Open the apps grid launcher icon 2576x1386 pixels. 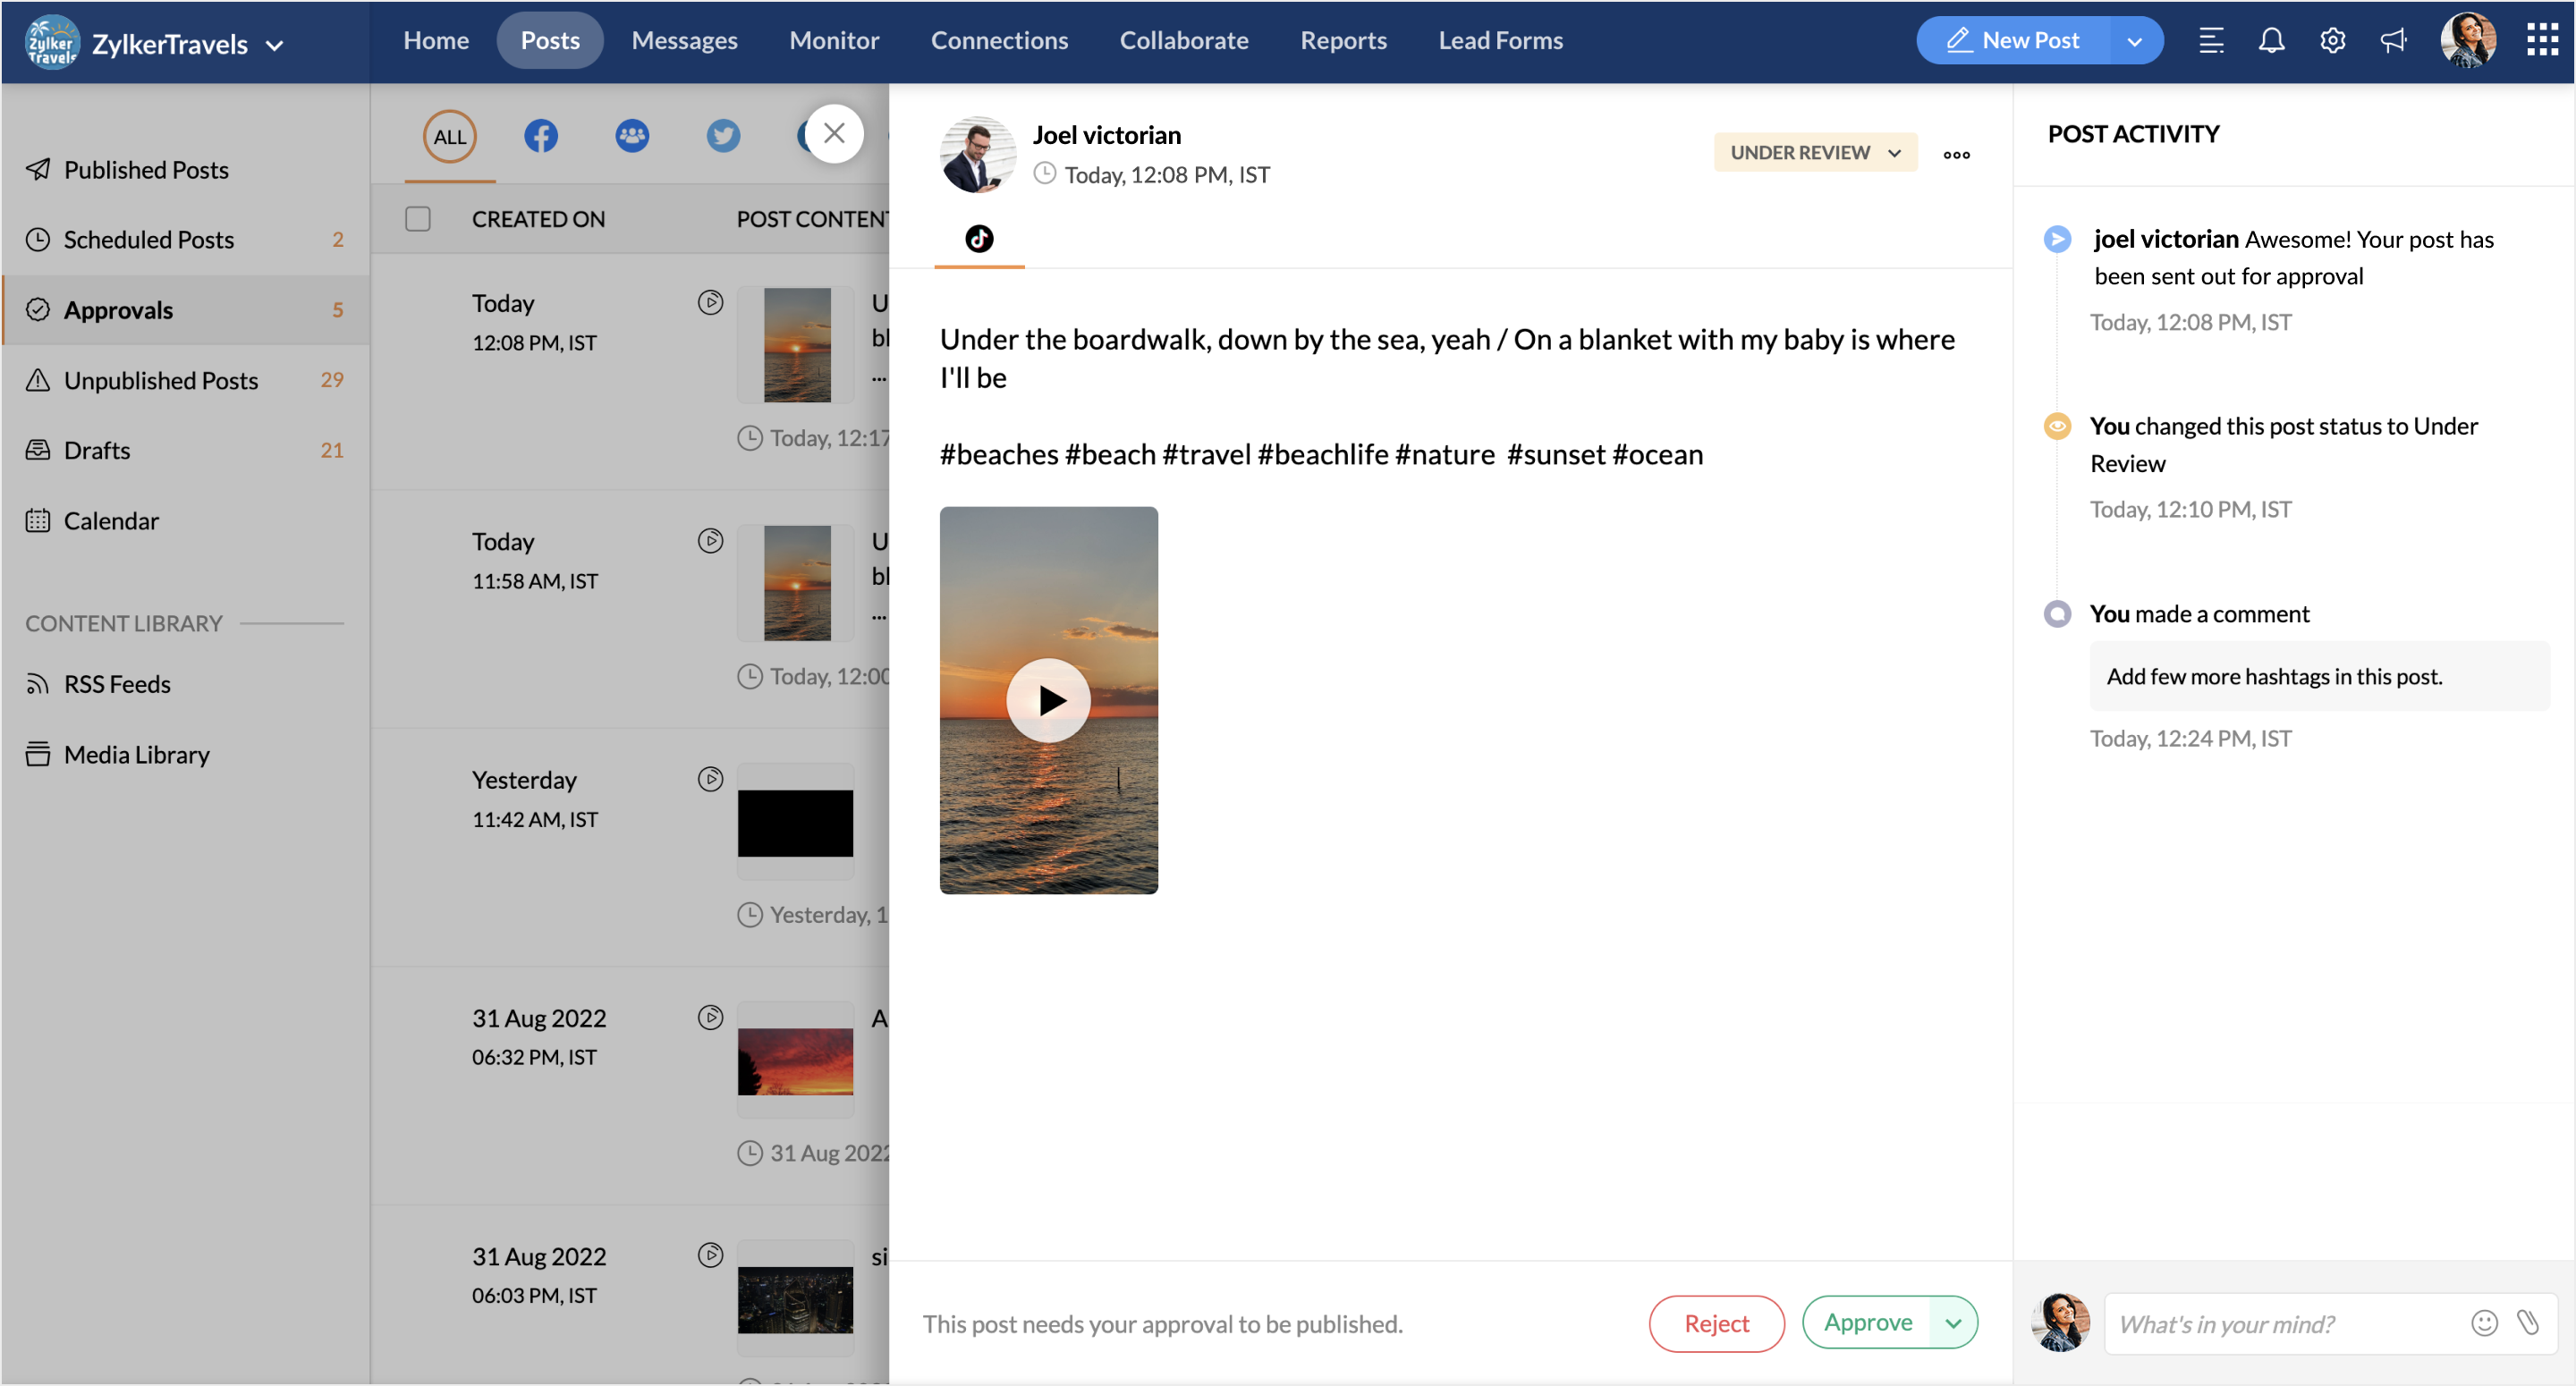(2541, 41)
